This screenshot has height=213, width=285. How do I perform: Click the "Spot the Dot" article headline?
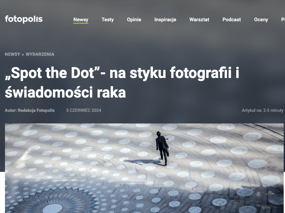(x=122, y=83)
